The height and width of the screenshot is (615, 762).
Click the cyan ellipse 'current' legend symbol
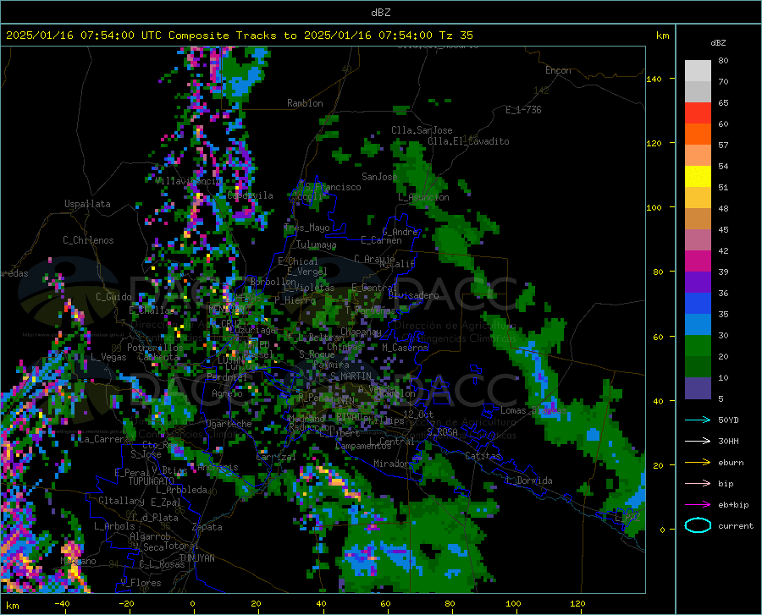[698, 525]
